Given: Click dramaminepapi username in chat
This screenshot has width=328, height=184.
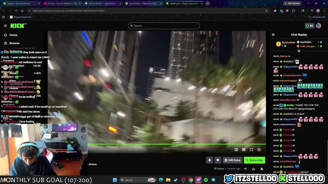Looking at the screenshot, I should (x=288, y=81).
